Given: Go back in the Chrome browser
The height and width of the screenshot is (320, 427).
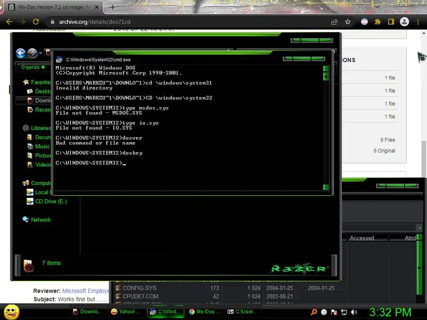Looking at the screenshot, I should [9, 22].
